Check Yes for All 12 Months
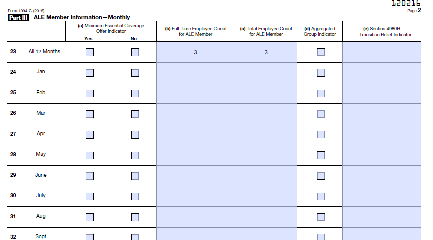 (90, 52)
